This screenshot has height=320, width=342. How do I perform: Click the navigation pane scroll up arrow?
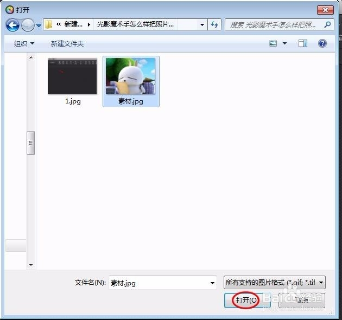pyautogui.click(x=31, y=57)
